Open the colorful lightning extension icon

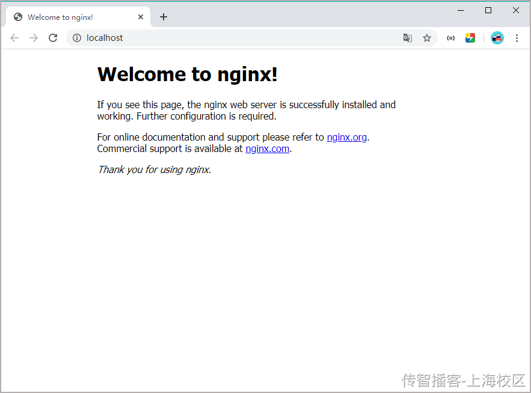[x=470, y=38]
